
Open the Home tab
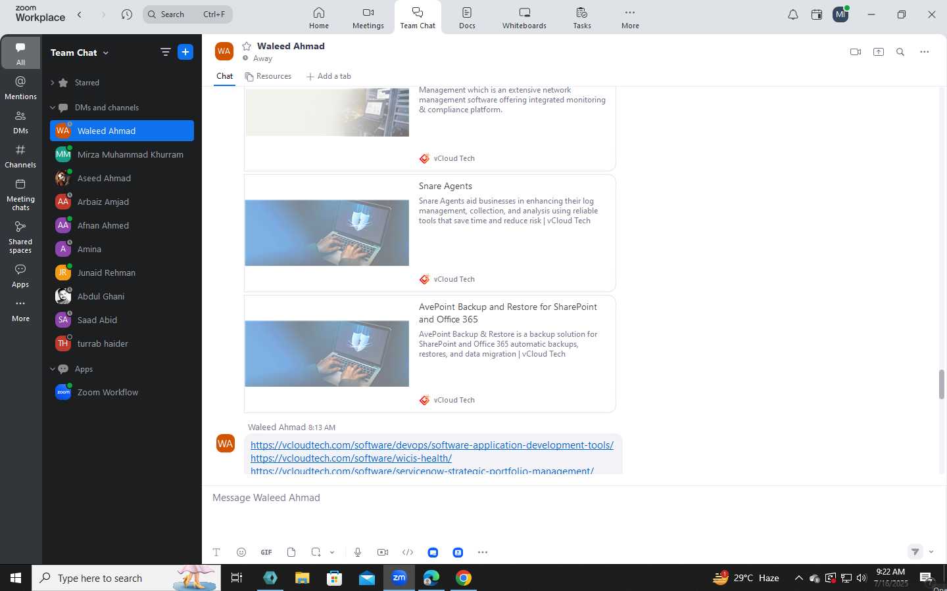pos(319,18)
